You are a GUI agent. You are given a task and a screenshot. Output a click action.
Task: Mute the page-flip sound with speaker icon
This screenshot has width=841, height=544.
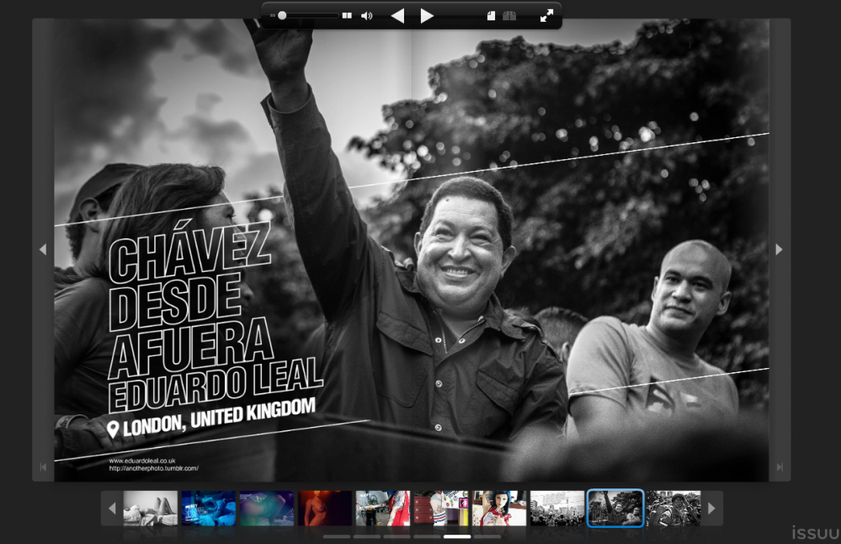[x=366, y=15]
